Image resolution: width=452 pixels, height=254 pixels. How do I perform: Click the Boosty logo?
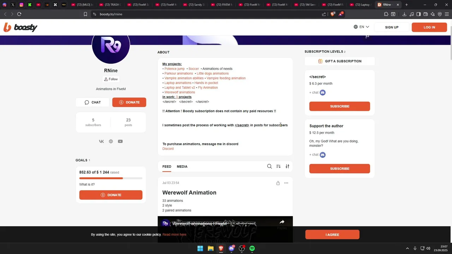[20, 27]
